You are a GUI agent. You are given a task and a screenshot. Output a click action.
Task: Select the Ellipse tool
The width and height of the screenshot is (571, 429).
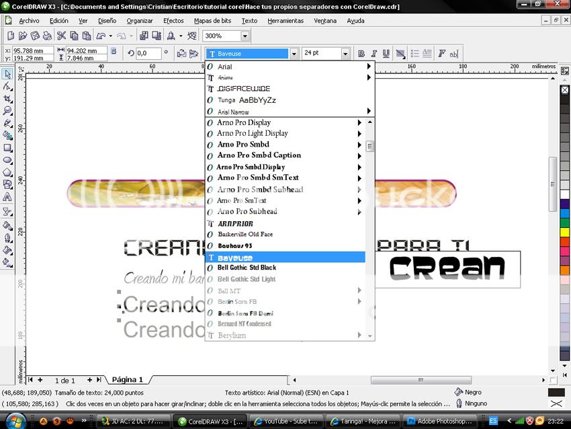(x=7, y=160)
